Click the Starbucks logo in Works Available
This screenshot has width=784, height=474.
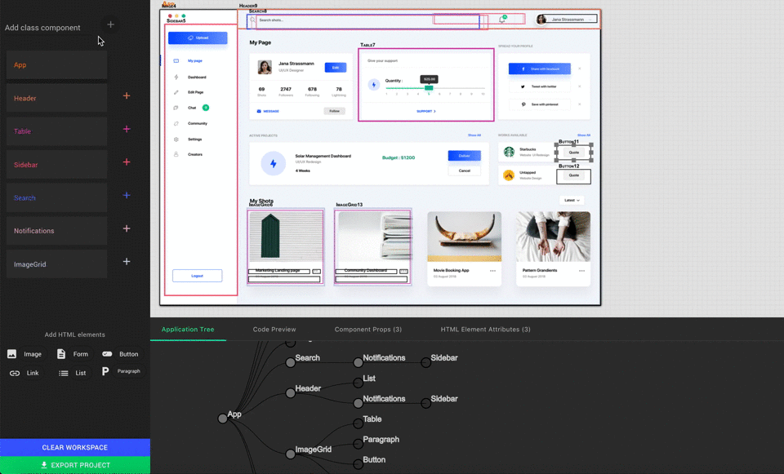509,152
